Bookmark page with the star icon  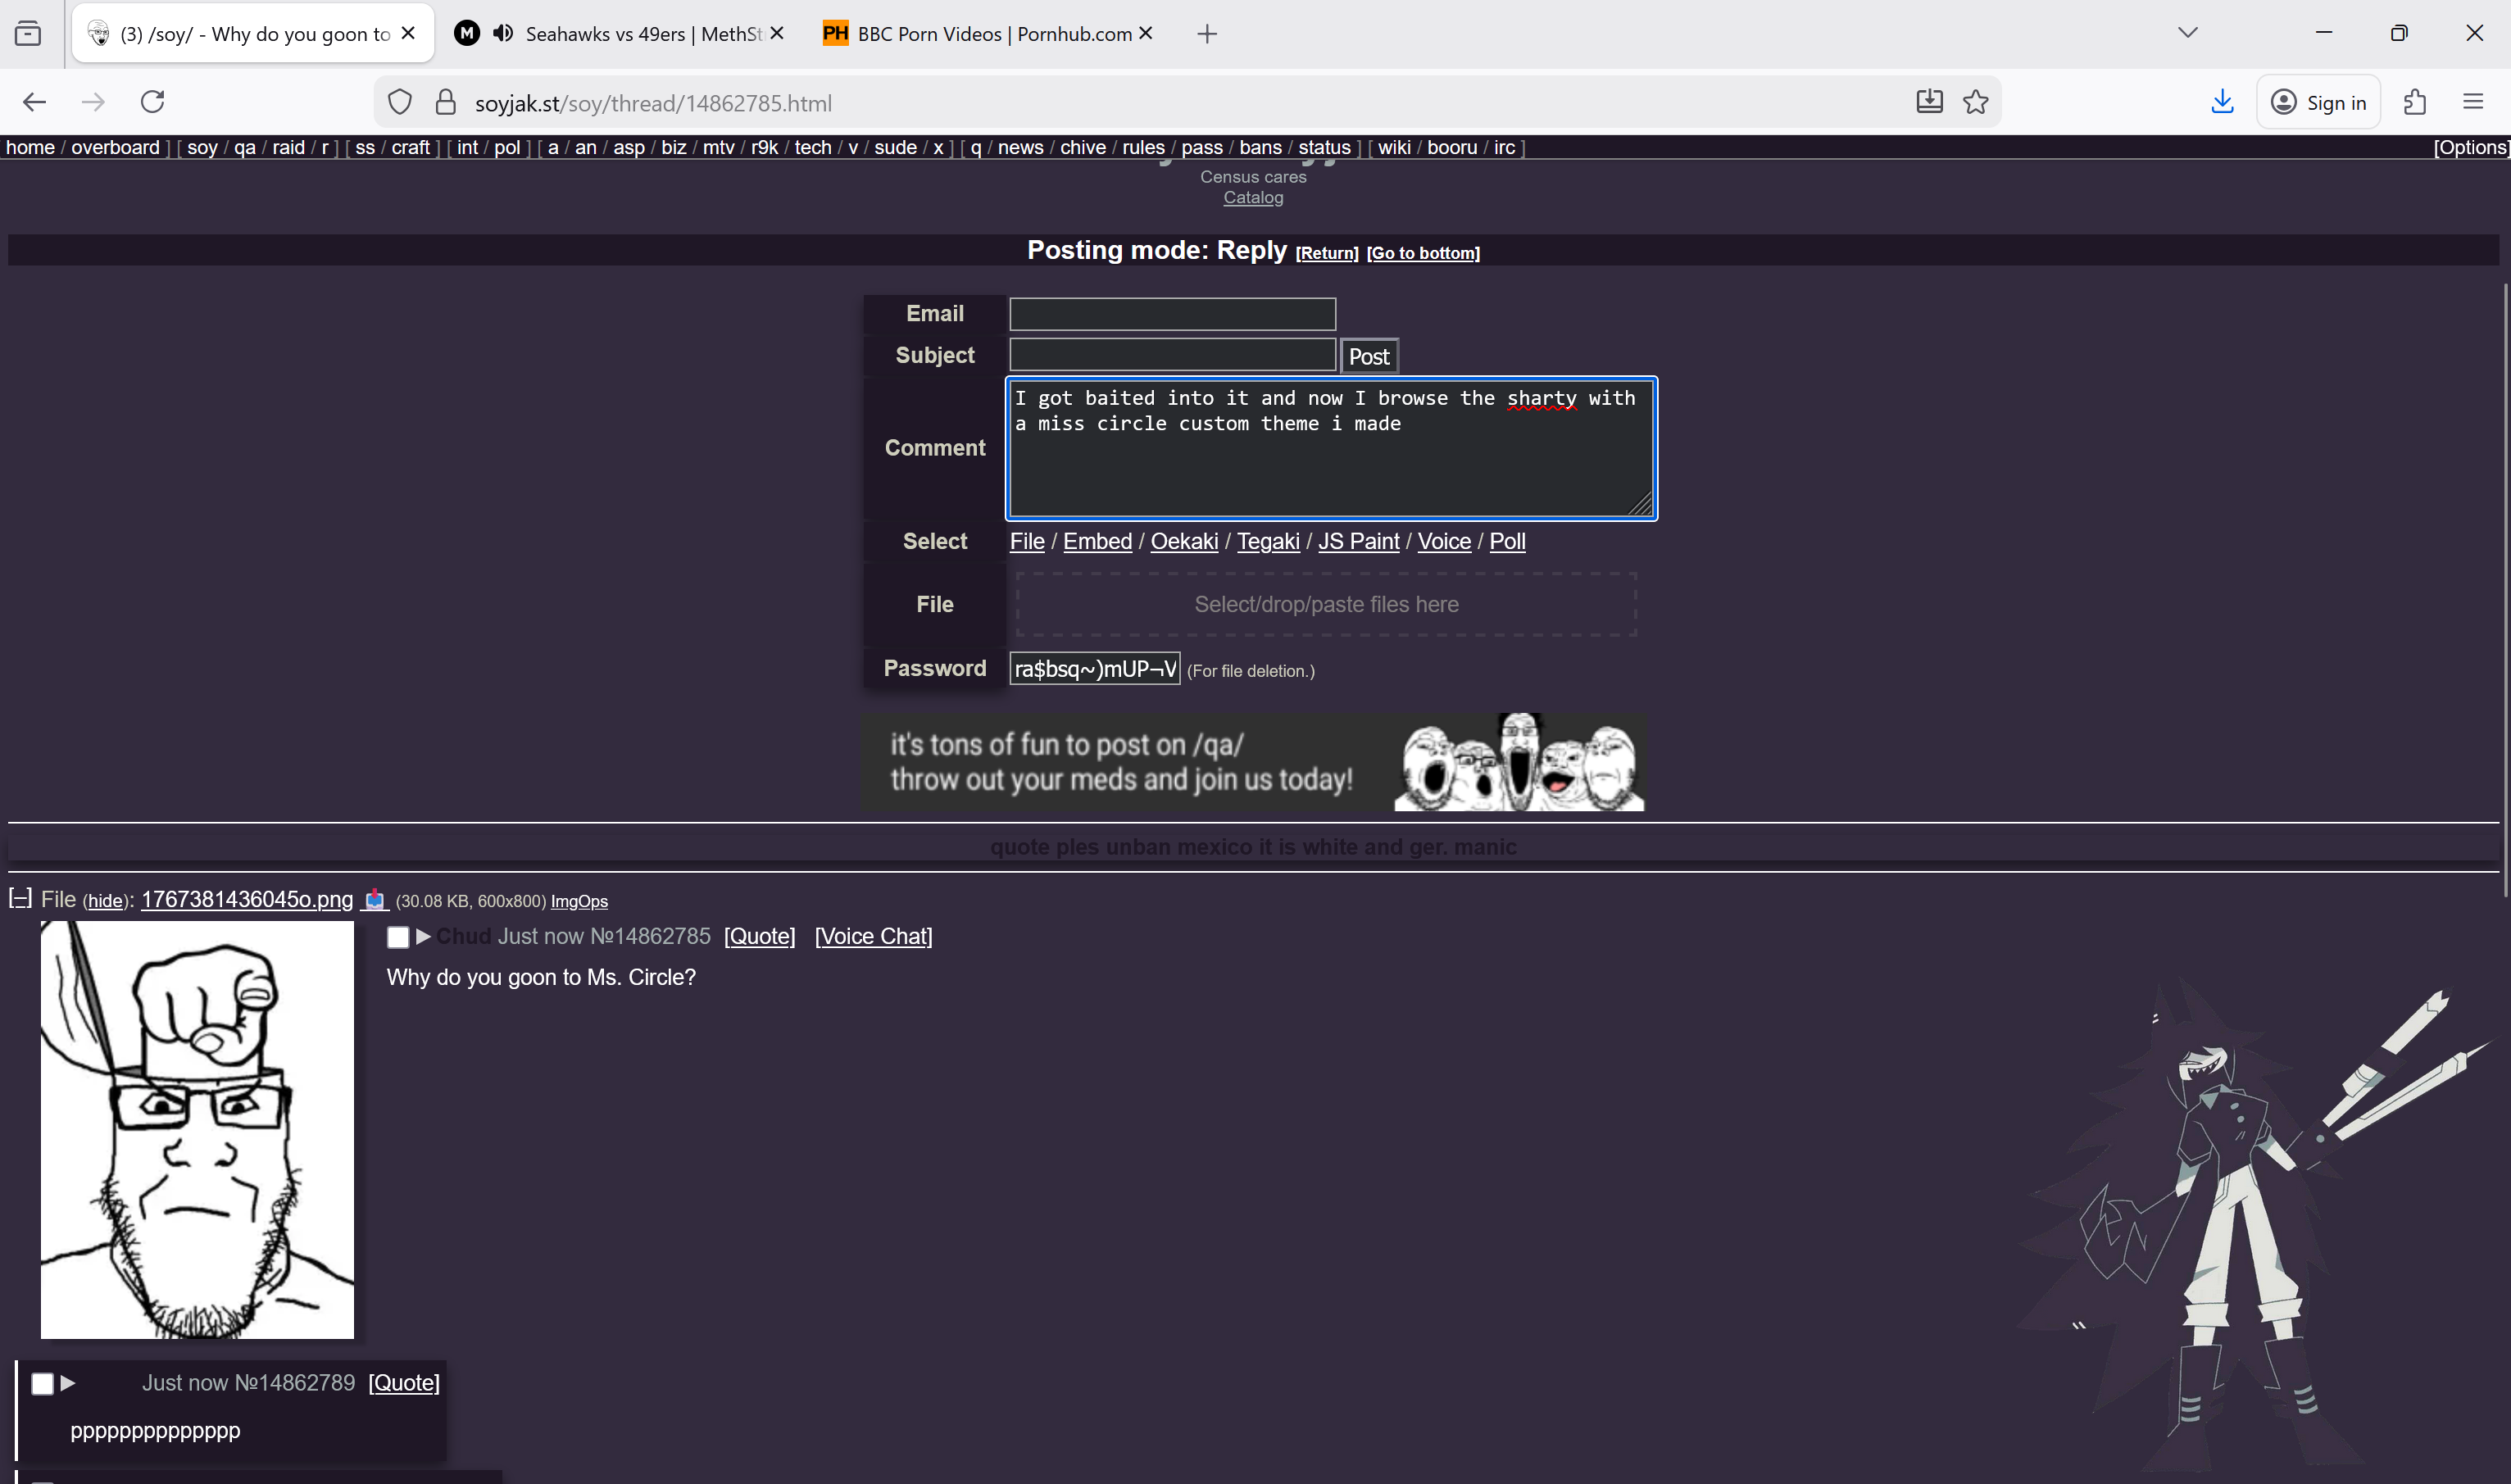(1975, 102)
